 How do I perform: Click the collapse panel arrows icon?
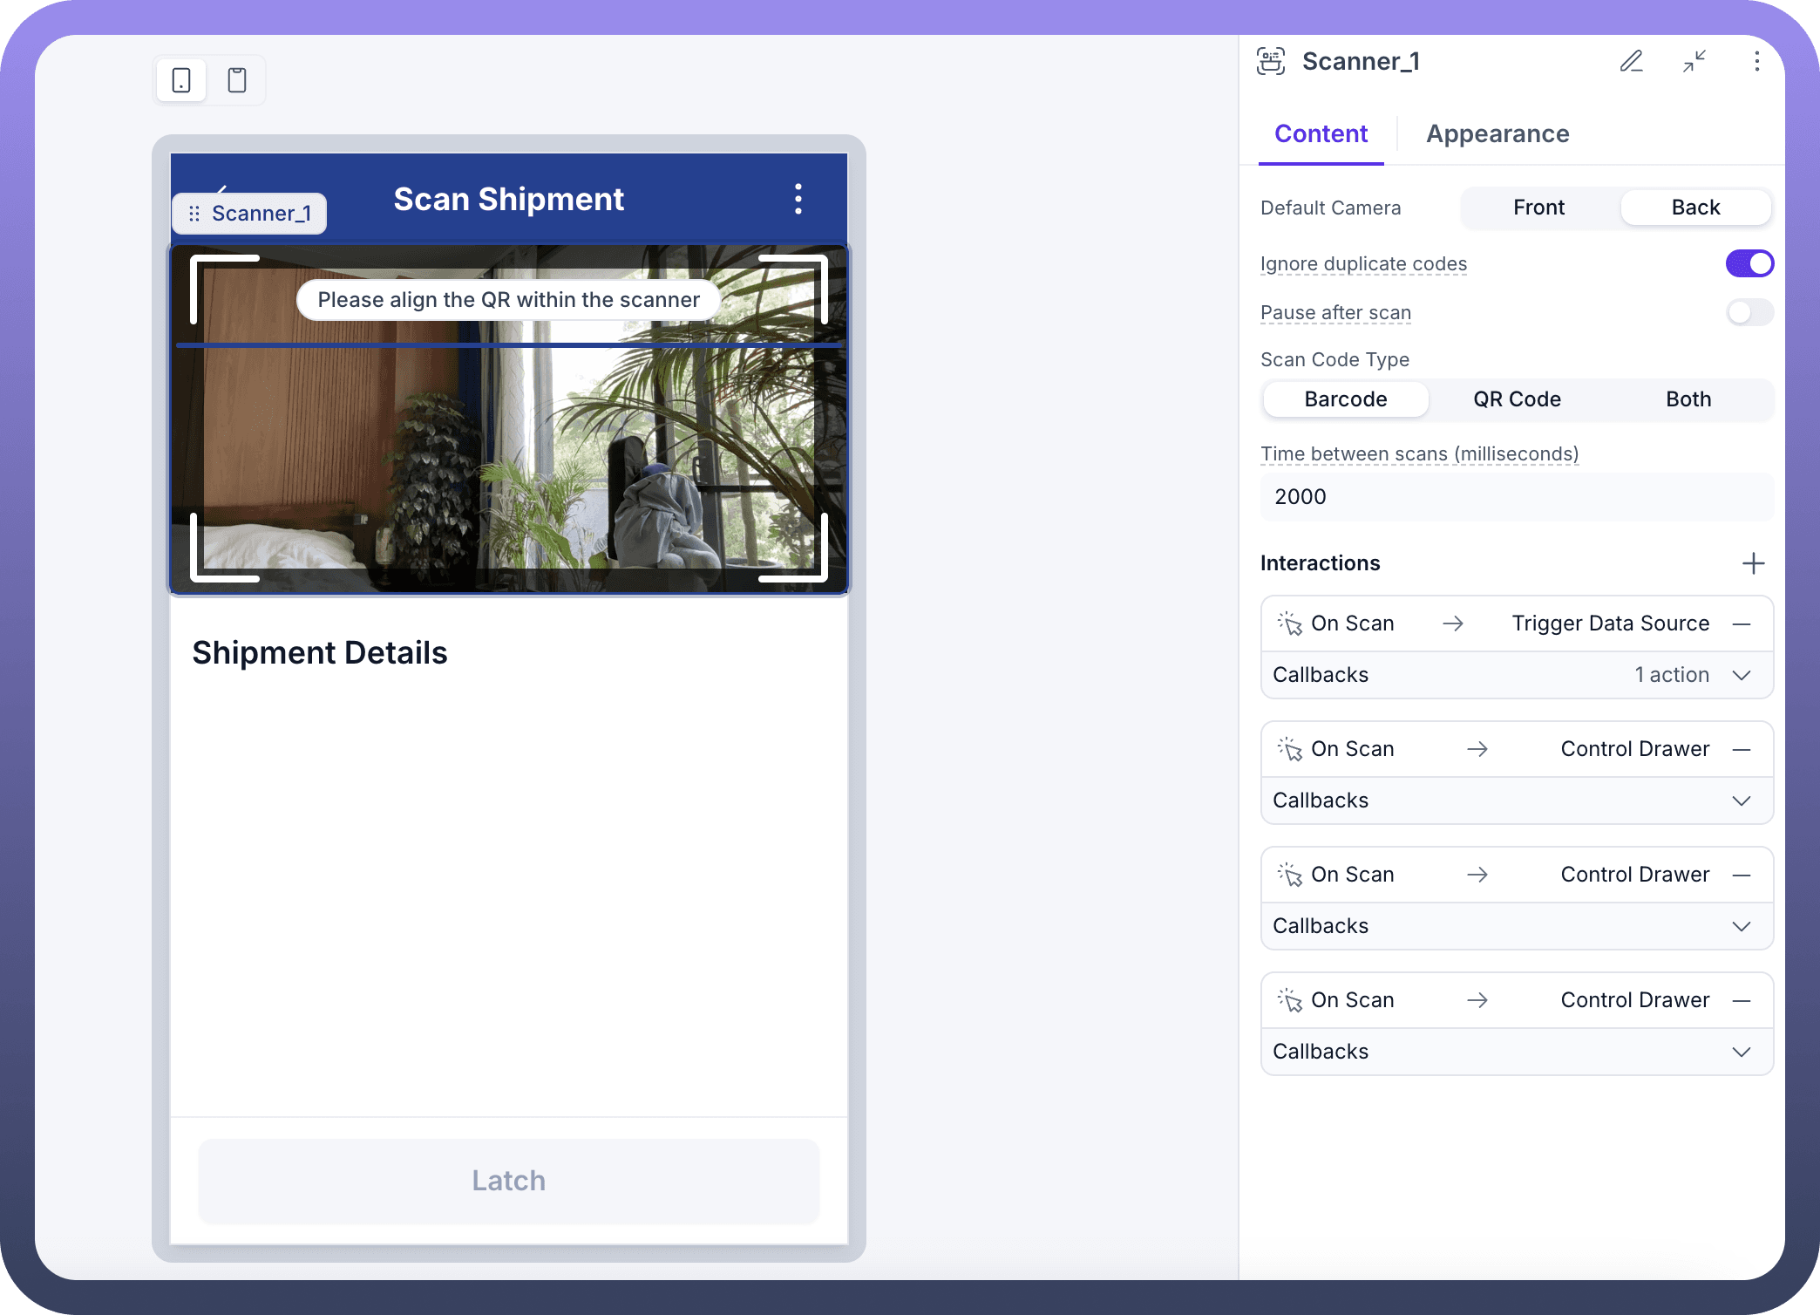pyautogui.click(x=1694, y=61)
